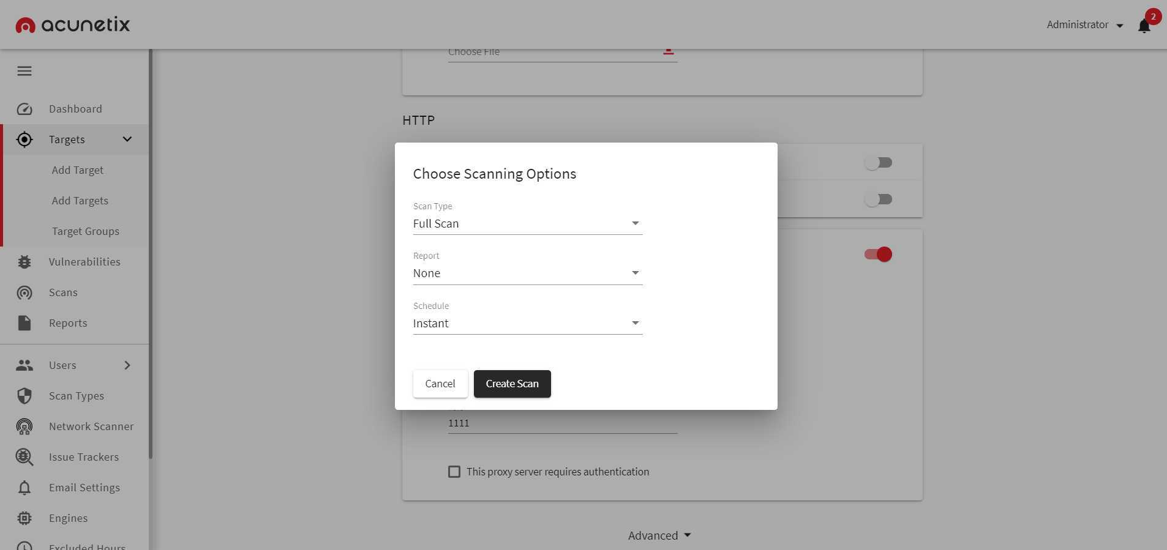The image size is (1167, 550).
Task: Open Add Target page
Action: click(78, 170)
